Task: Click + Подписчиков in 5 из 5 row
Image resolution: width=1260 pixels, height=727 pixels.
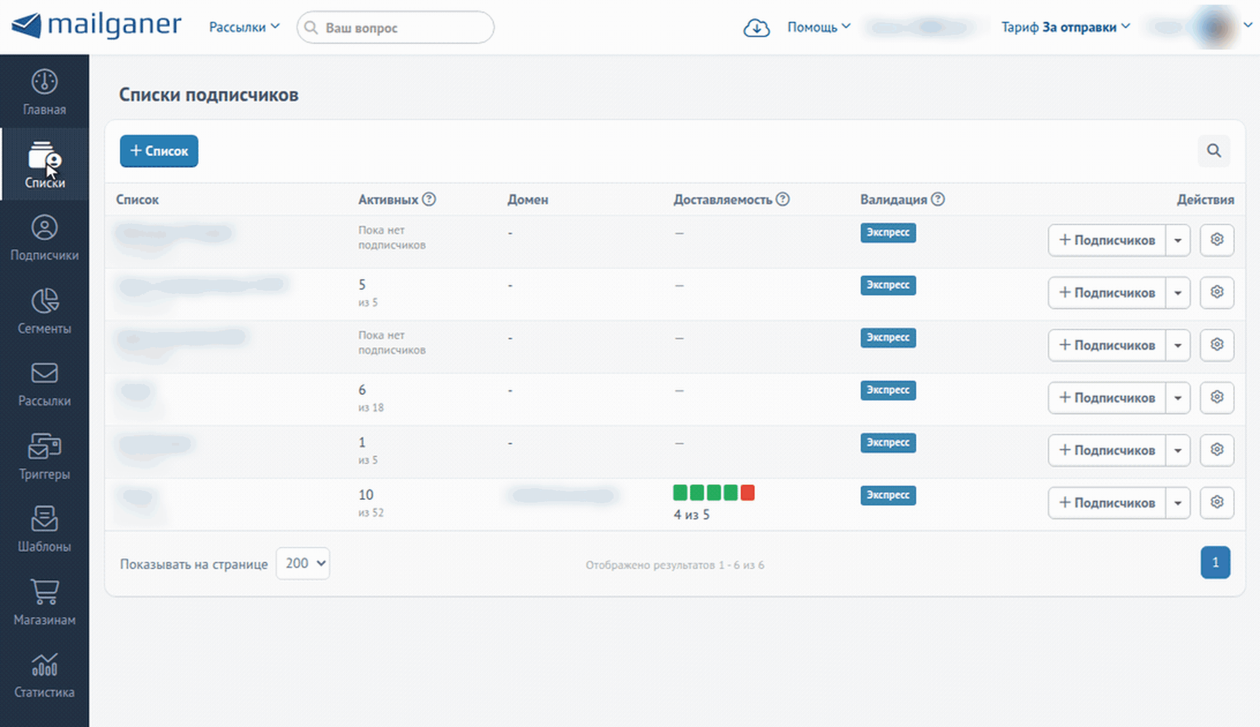Action: pyautogui.click(x=1106, y=293)
